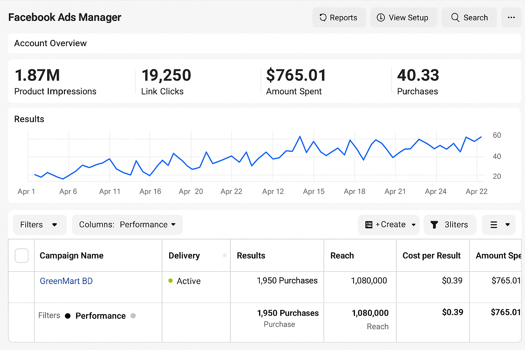This screenshot has width=525, height=350.
Task: Open the Reports button
Action: 339,17
